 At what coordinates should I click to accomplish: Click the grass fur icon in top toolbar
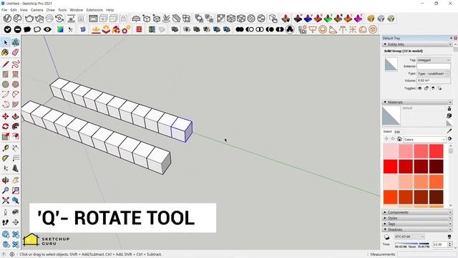166,19
